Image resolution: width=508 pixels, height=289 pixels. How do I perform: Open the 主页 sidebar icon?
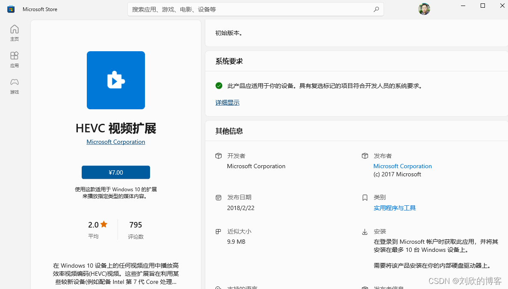click(x=14, y=32)
